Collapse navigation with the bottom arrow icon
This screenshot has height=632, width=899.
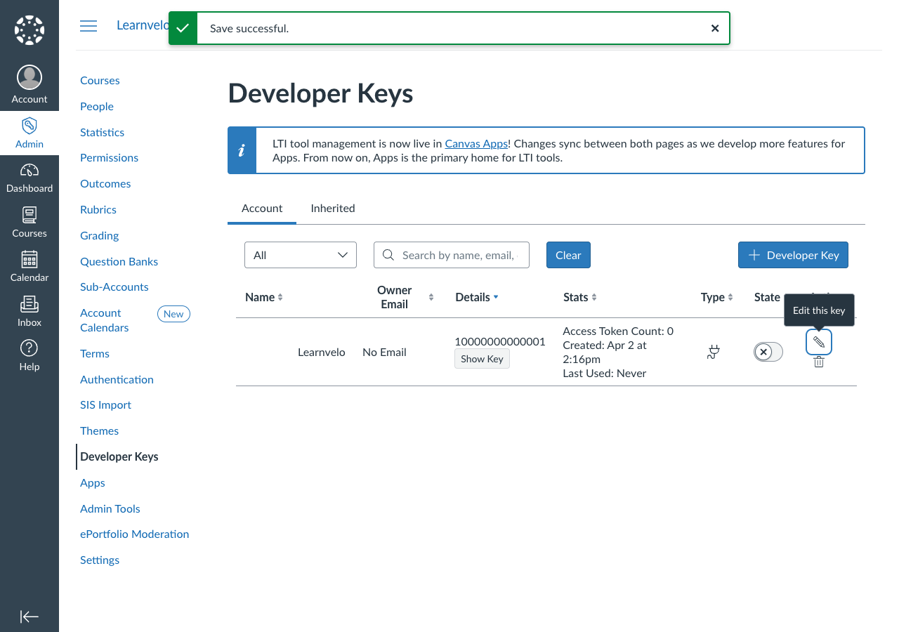click(x=29, y=616)
